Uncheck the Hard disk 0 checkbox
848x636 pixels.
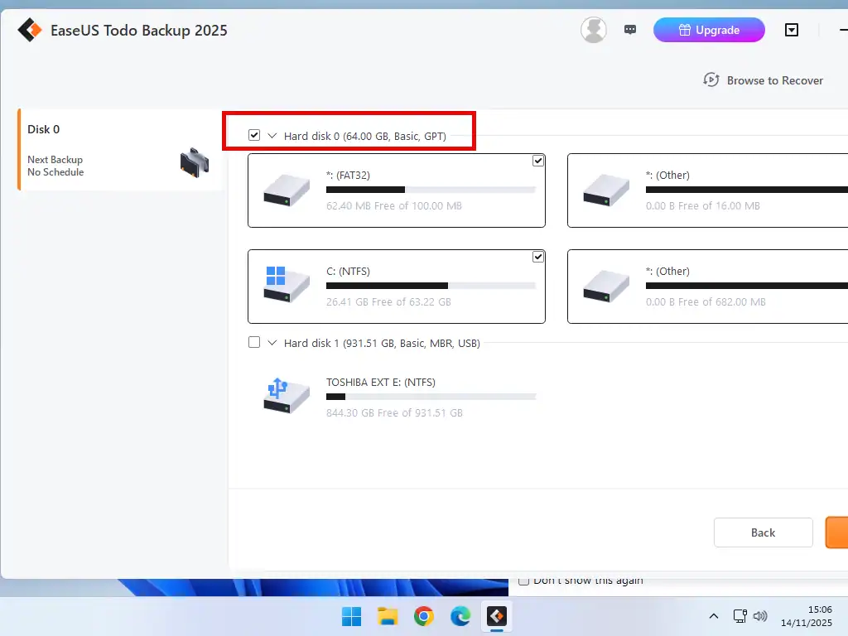[x=253, y=134]
